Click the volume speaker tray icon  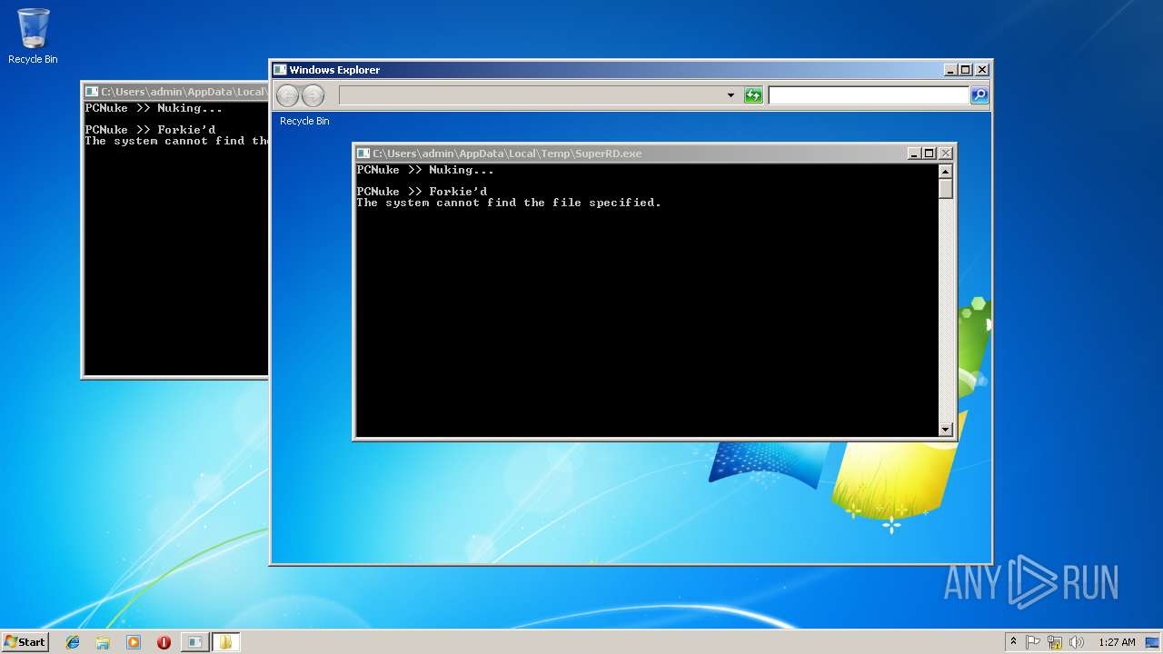click(1077, 642)
